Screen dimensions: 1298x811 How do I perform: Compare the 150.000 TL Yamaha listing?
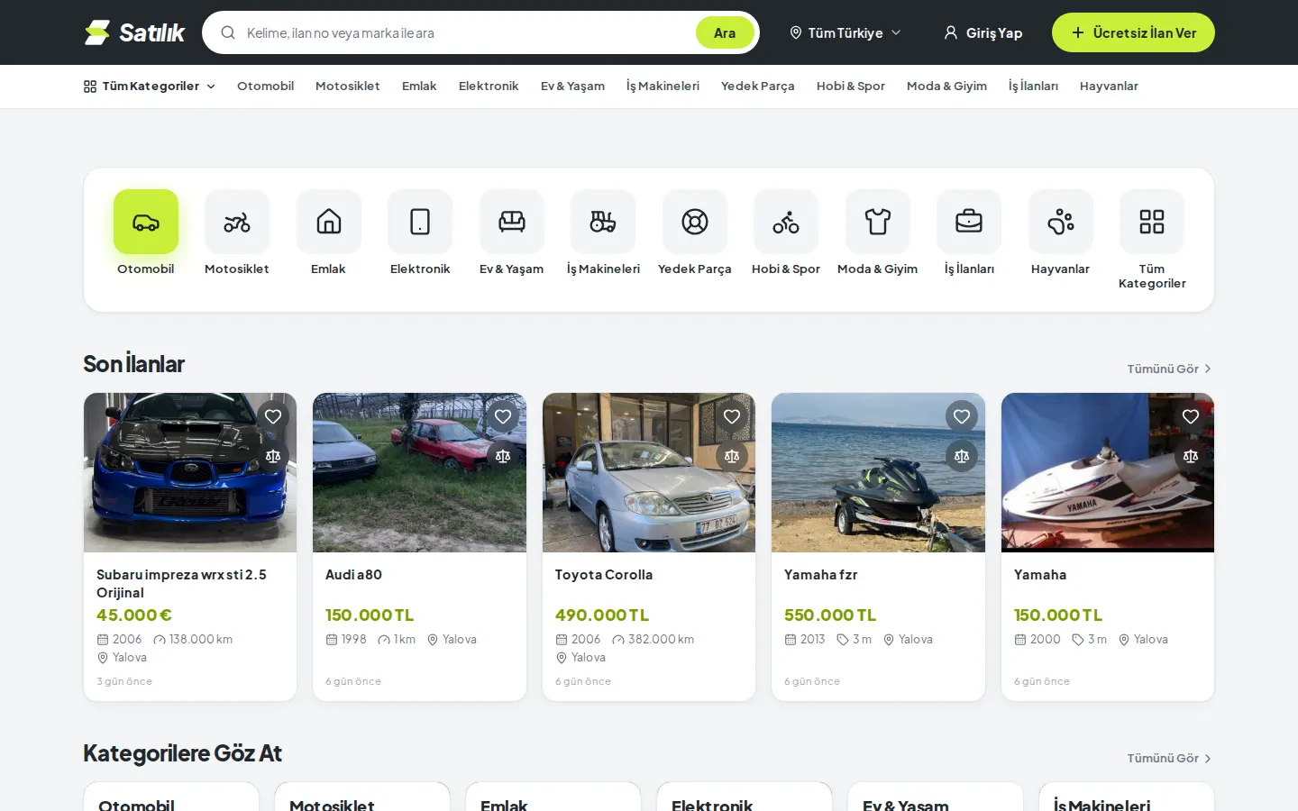click(1191, 456)
